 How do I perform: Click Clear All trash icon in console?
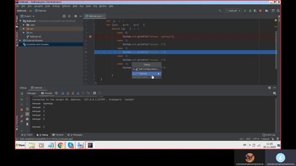pyautogui.click(x=27, y=124)
